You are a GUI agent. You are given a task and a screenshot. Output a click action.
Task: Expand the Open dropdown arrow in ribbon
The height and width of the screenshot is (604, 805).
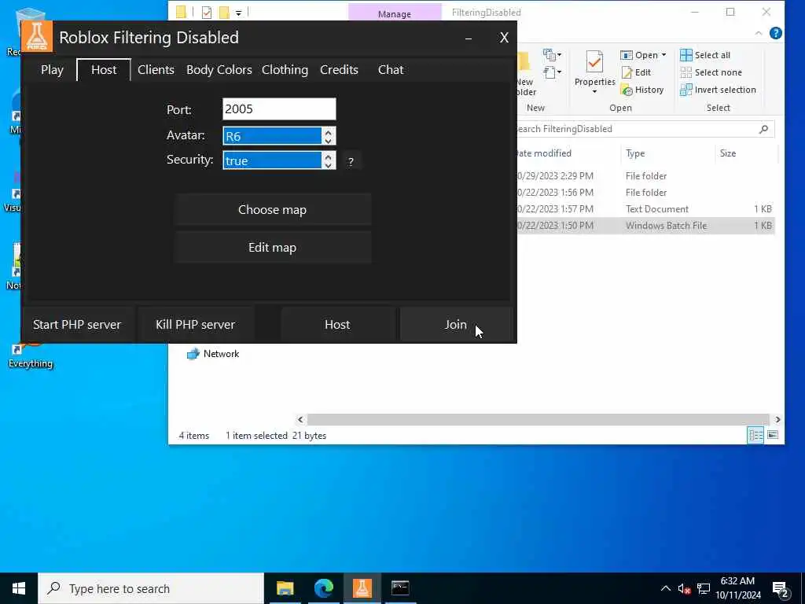[663, 55]
